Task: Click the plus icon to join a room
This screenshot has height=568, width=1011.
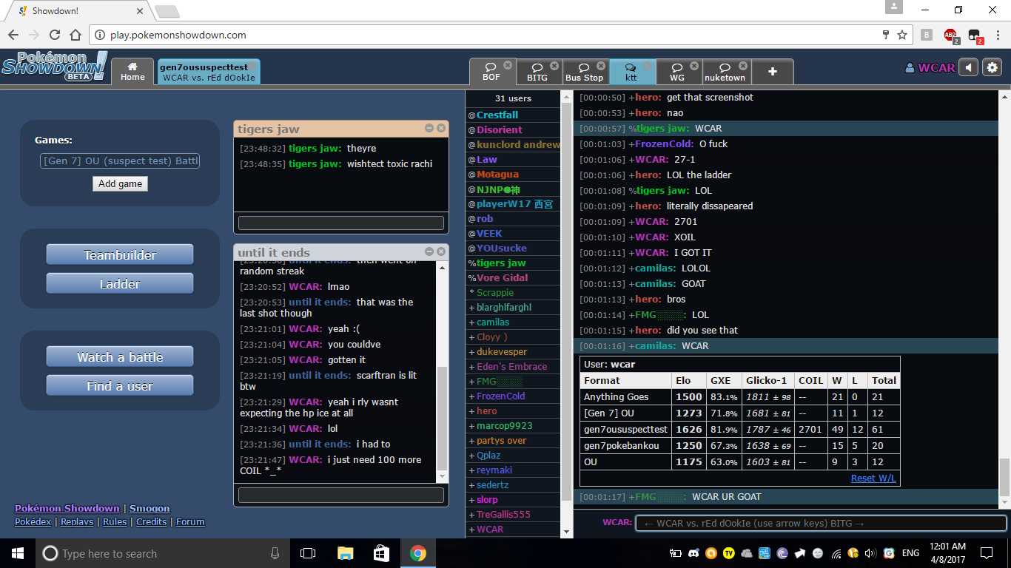Action: (x=772, y=72)
